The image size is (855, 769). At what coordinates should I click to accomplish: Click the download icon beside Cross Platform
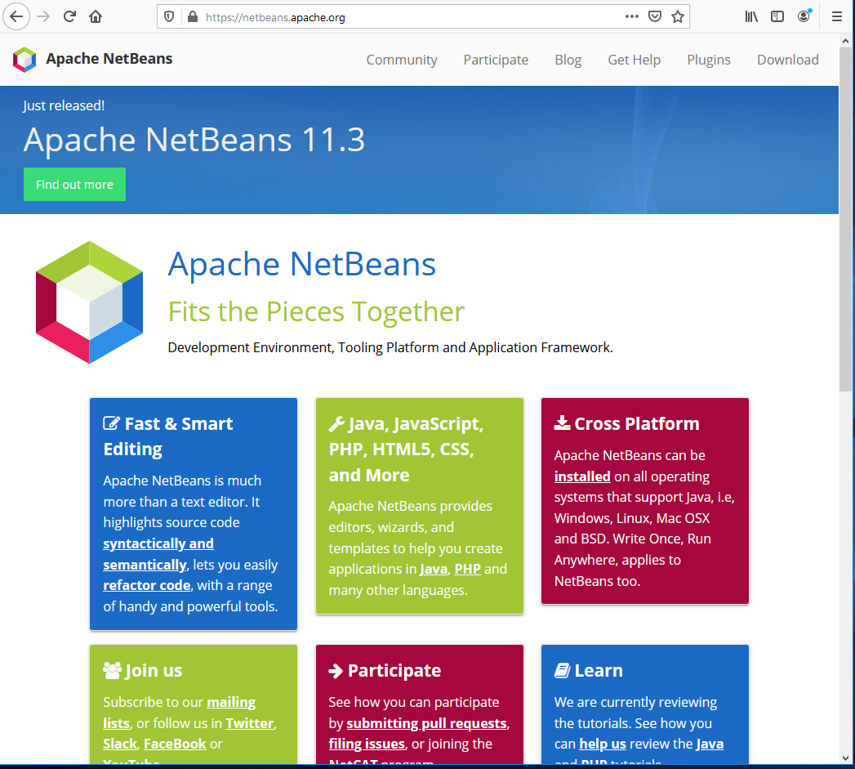562,423
